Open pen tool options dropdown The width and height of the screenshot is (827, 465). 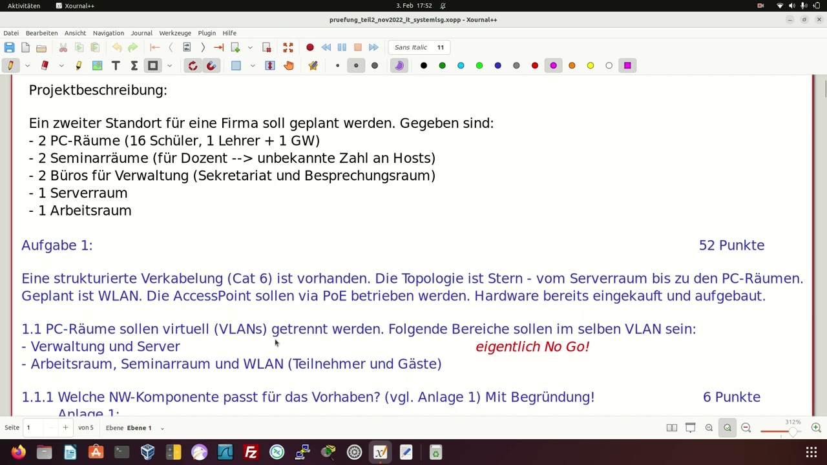click(x=27, y=65)
